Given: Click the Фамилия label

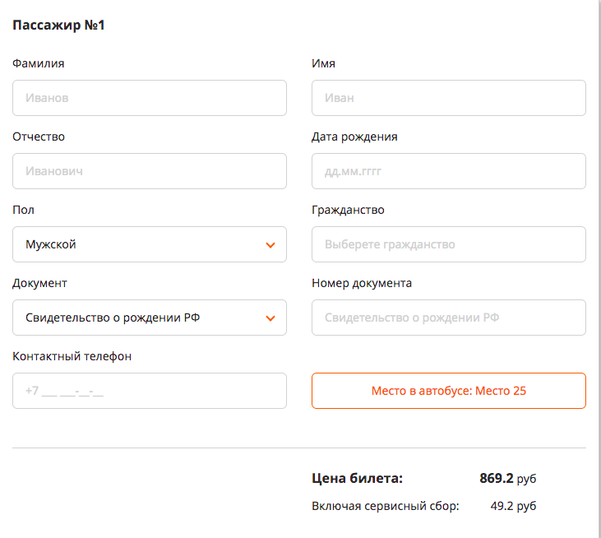Looking at the screenshot, I should pos(39,63).
